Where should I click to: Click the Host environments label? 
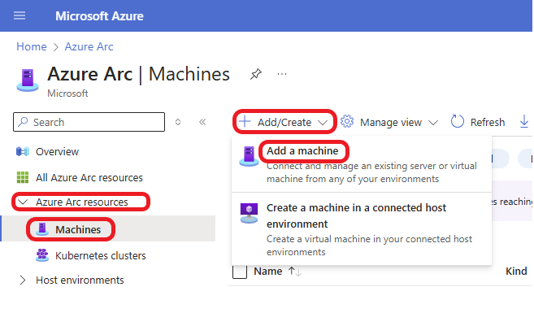point(80,280)
